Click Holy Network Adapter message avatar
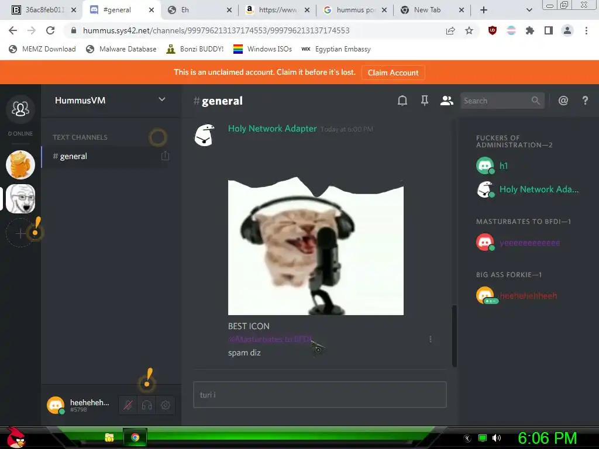This screenshot has height=449, width=599. click(205, 135)
